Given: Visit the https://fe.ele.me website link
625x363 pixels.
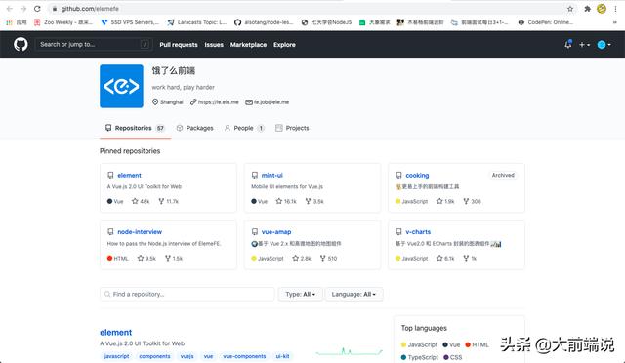Looking at the screenshot, I should click(218, 102).
